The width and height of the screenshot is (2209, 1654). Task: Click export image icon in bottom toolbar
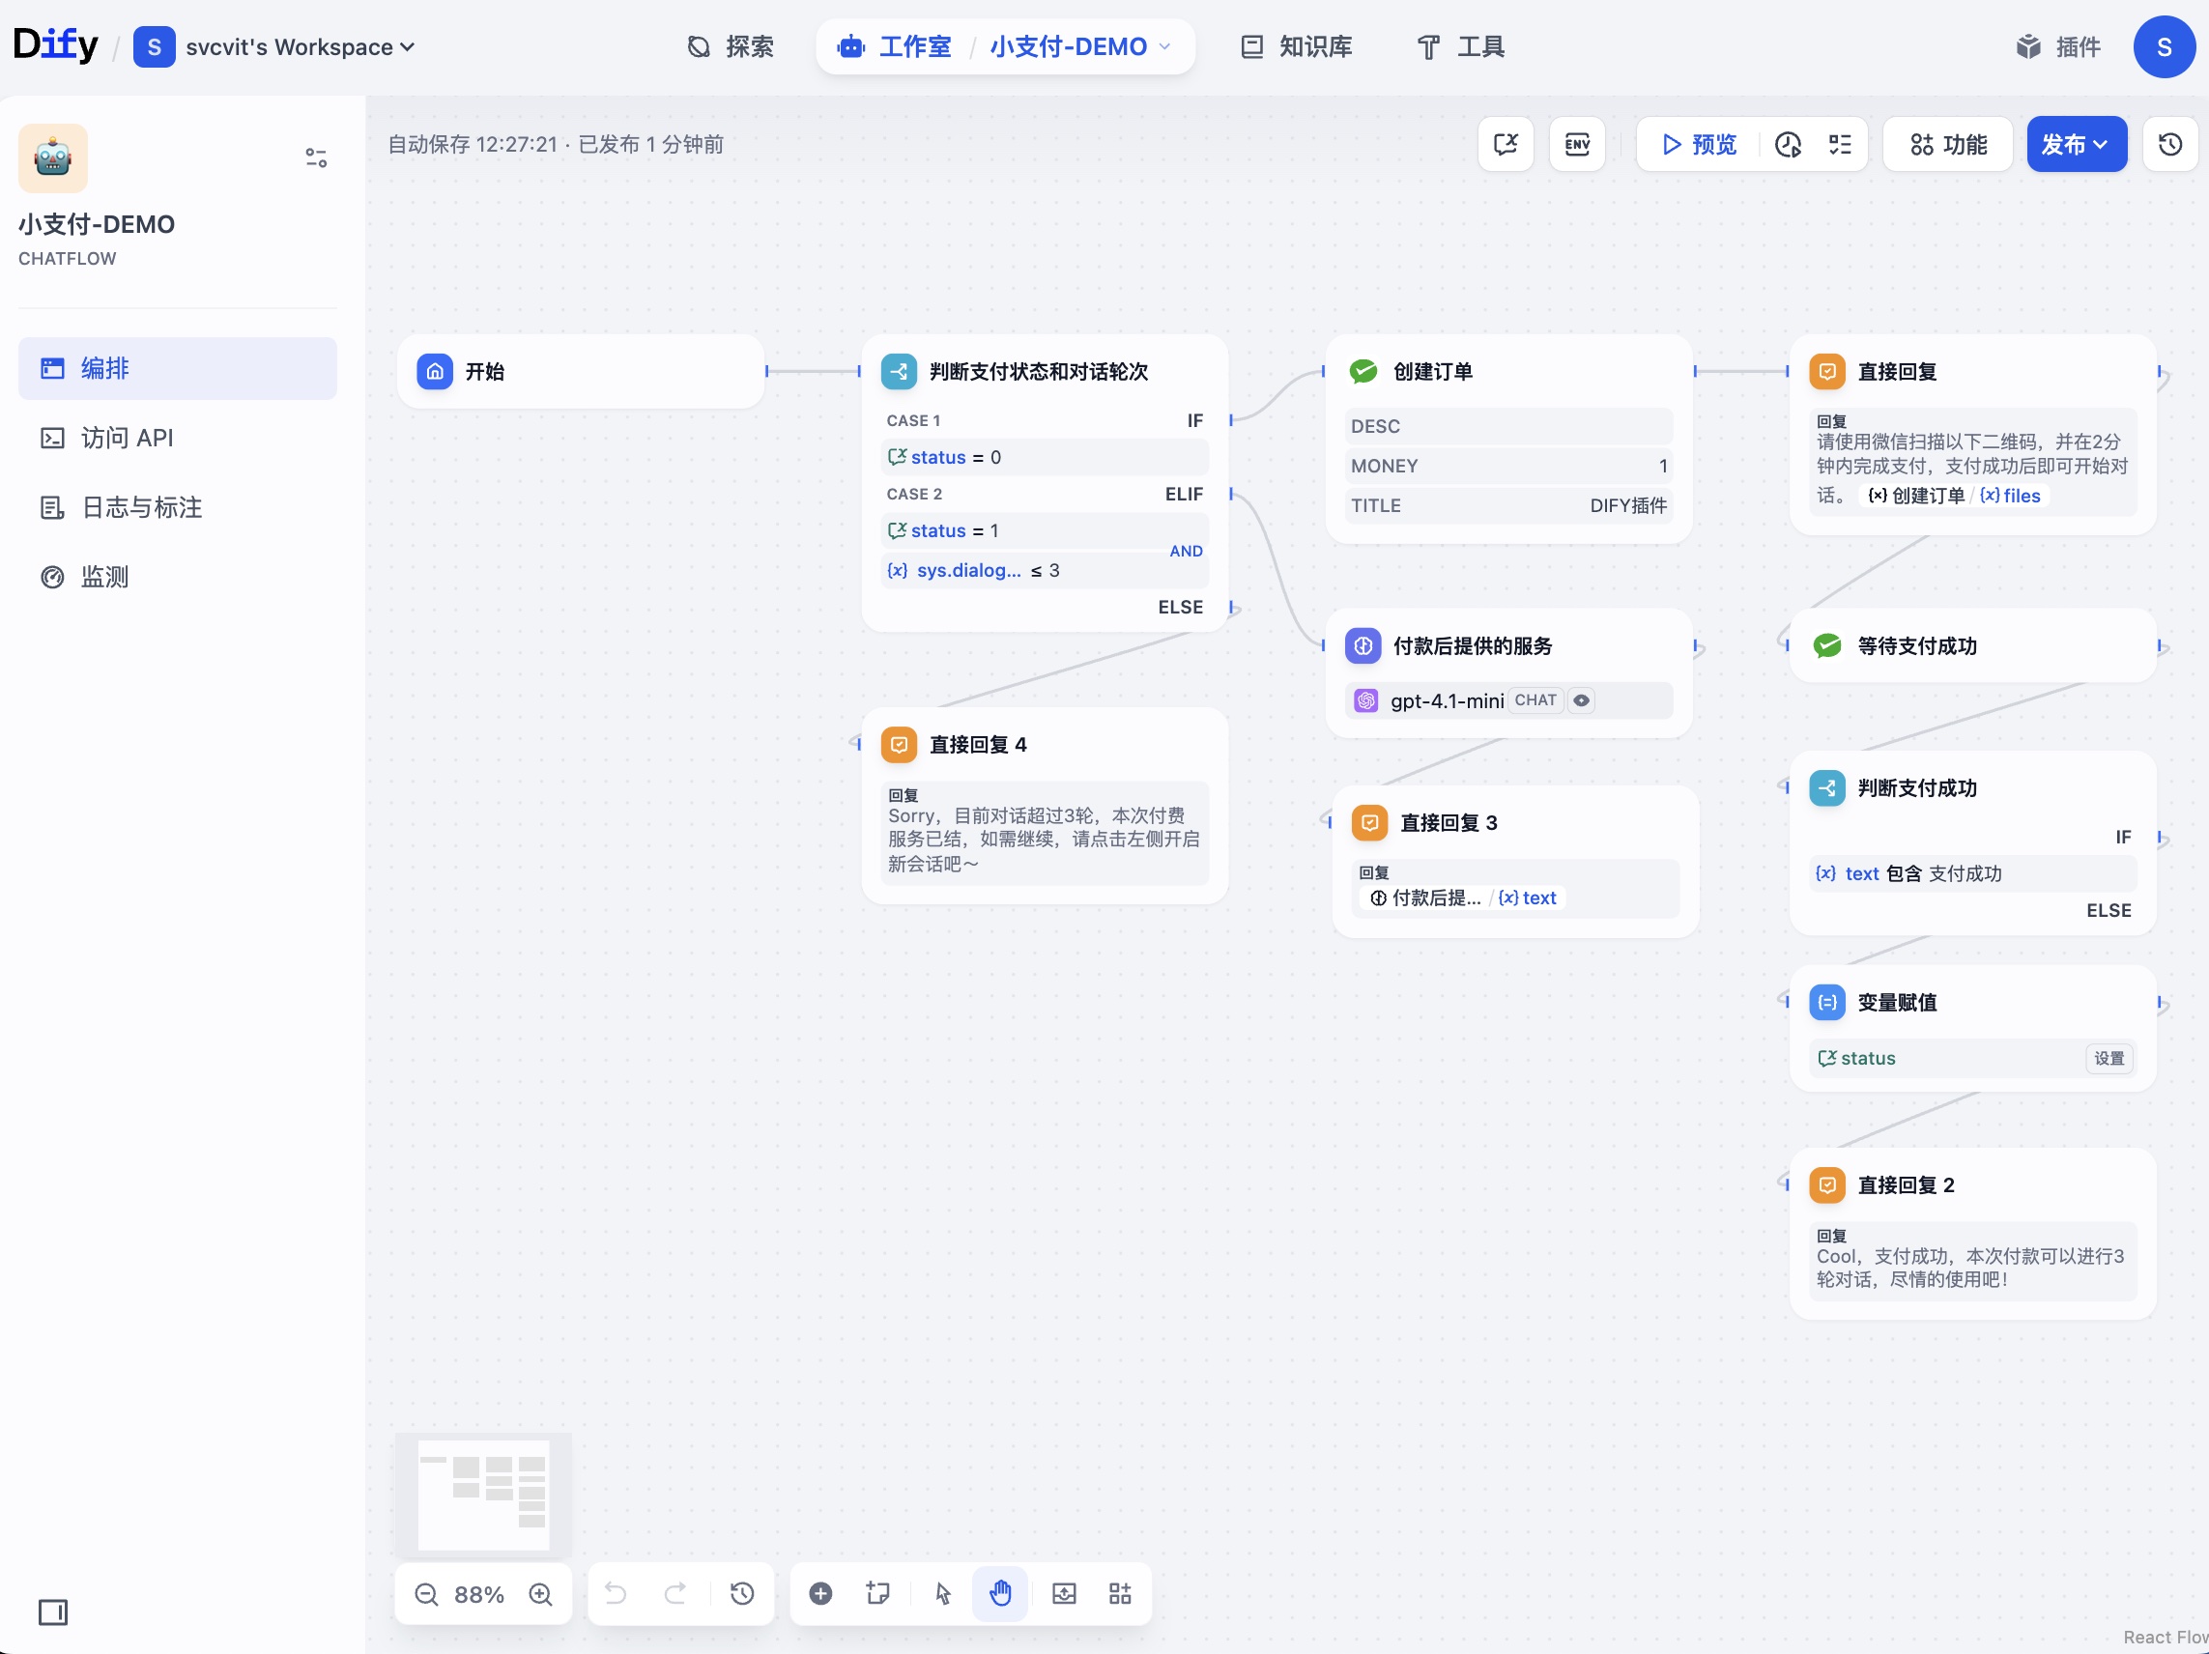click(1065, 1593)
